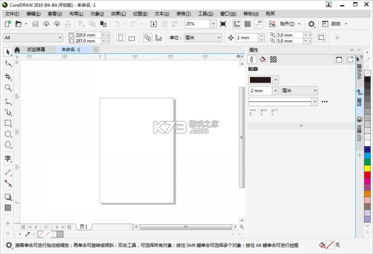The width and height of the screenshot is (373, 254).
Task: Add new document tab with plus button
Action: [x=95, y=50]
